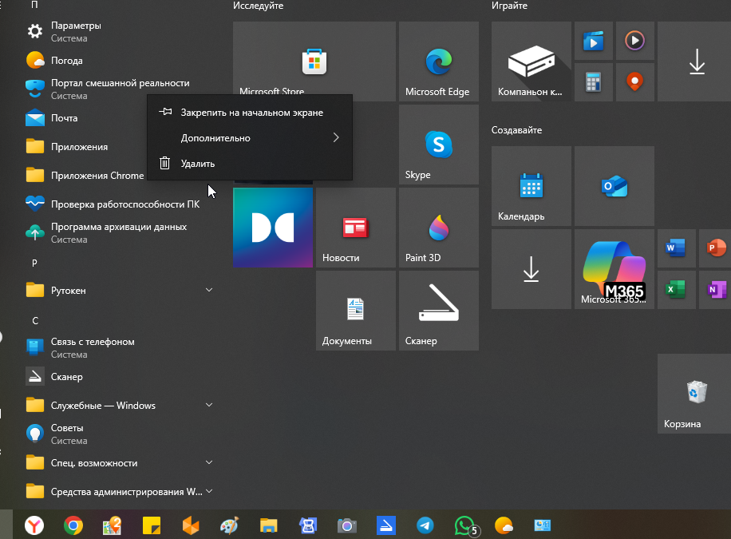Open the Camera taskbar icon
The image size is (731, 539).
pyautogui.click(x=347, y=525)
